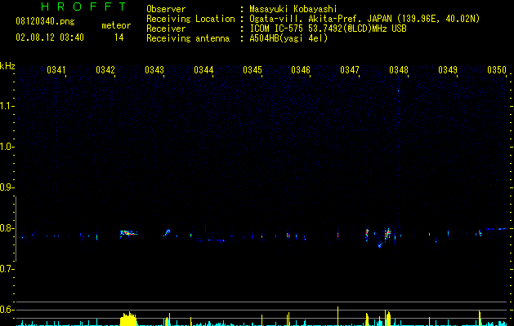This screenshot has height=326, width=514.
Task: Click the Receiving Location line text
Action: tap(364, 19)
